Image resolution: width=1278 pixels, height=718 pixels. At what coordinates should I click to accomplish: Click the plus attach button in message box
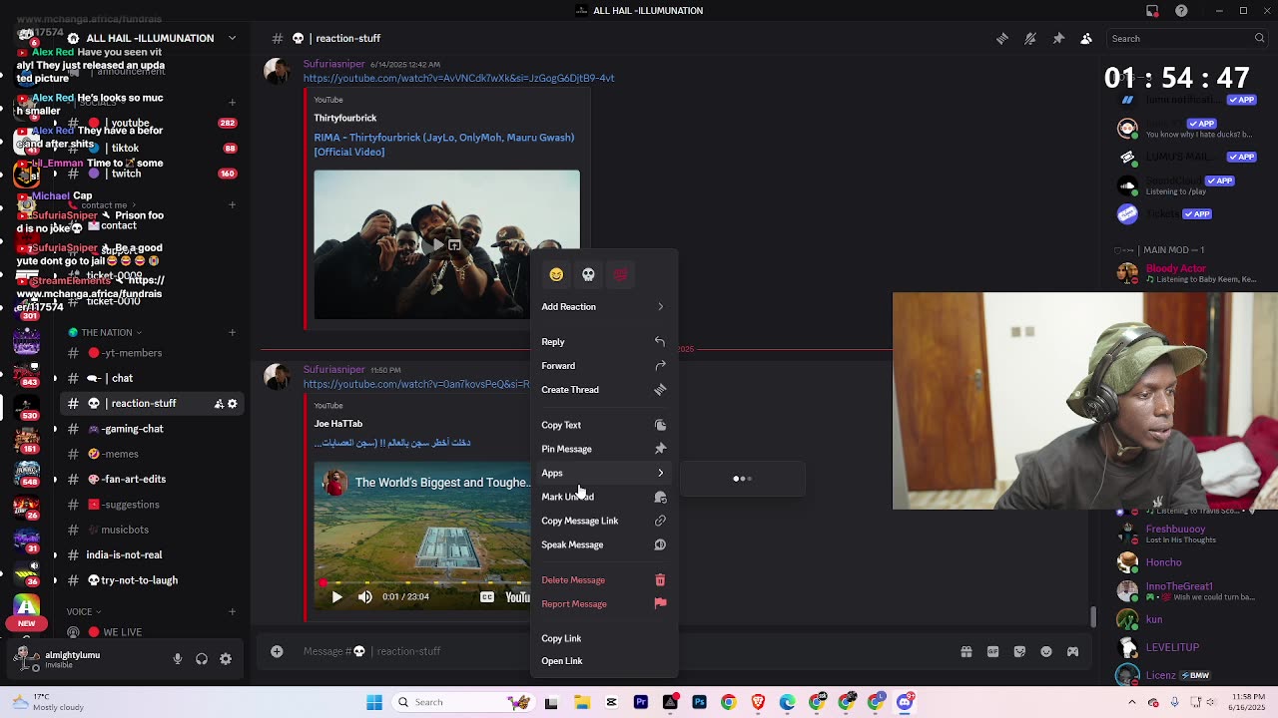click(x=277, y=651)
